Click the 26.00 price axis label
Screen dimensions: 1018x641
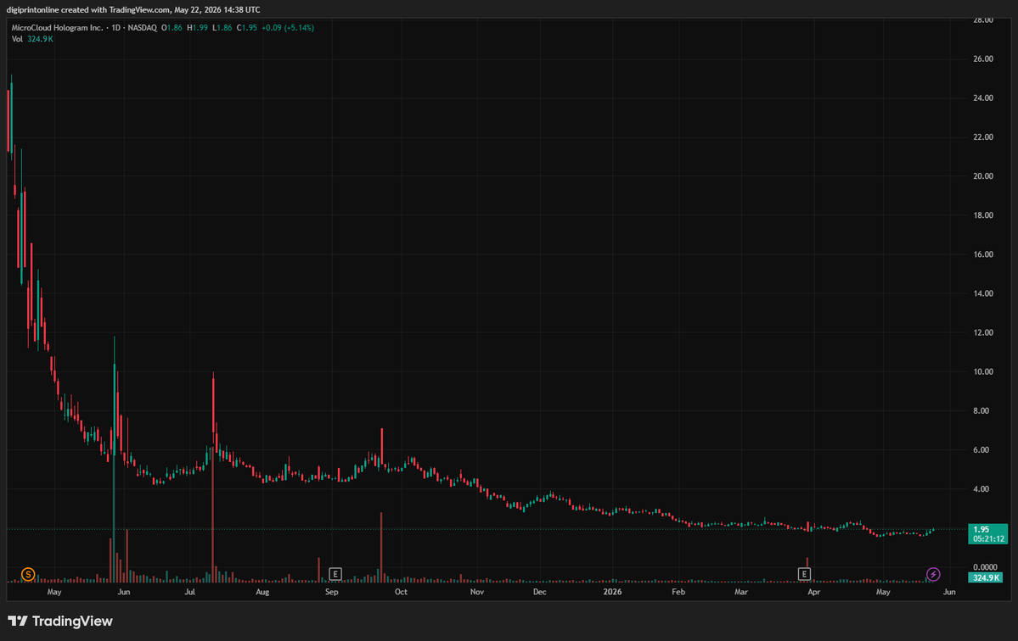(983, 59)
